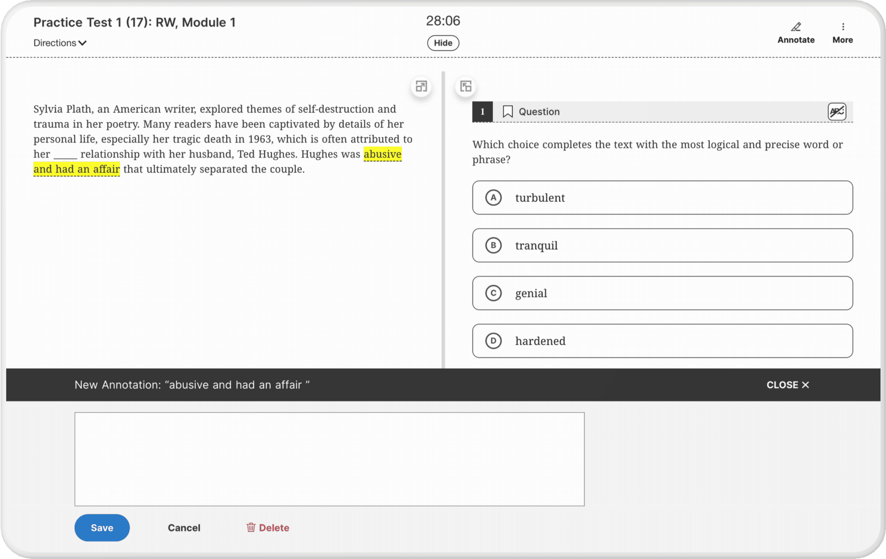Click the More options icon
Image resolution: width=886 pixels, height=559 pixels.
[843, 26]
